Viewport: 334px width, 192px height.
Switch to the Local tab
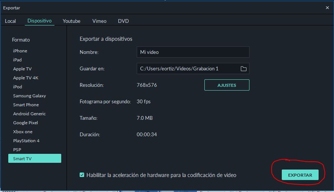[10, 21]
